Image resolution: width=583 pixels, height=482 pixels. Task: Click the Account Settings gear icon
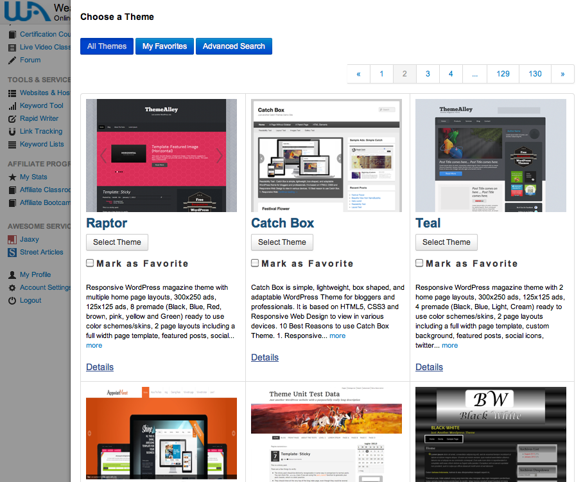click(12, 288)
